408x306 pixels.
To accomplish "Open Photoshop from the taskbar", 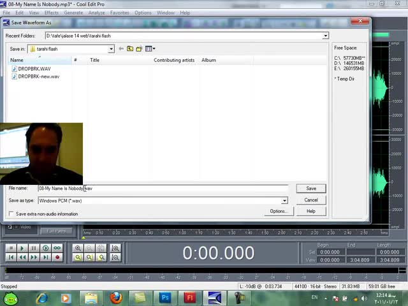I will pos(165,298).
